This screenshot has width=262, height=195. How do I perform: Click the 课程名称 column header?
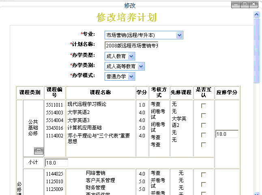pos(101,92)
